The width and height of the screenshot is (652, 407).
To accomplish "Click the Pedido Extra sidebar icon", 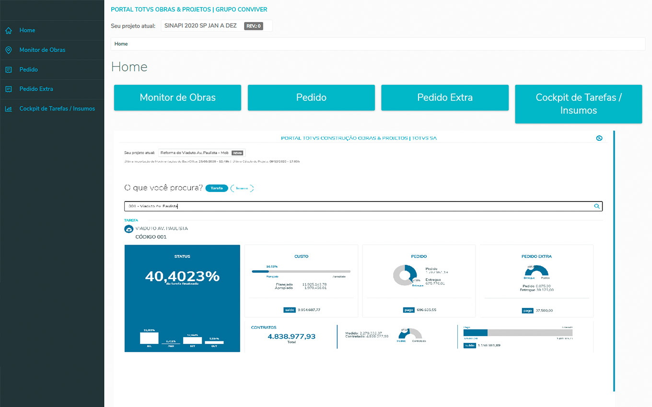I will [8, 89].
